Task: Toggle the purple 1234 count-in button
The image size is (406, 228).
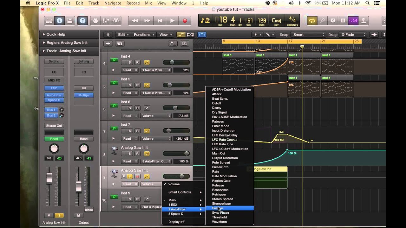Action: click(x=353, y=21)
